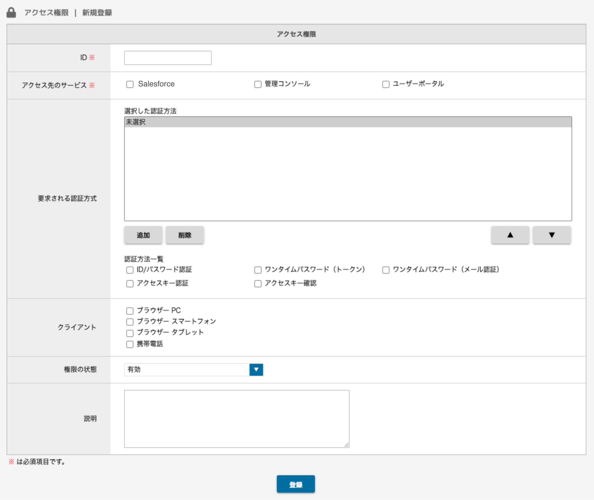Click the lock icon beside アクセス権限
This screenshot has width=594, height=500.
pyautogui.click(x=11, y=12)
